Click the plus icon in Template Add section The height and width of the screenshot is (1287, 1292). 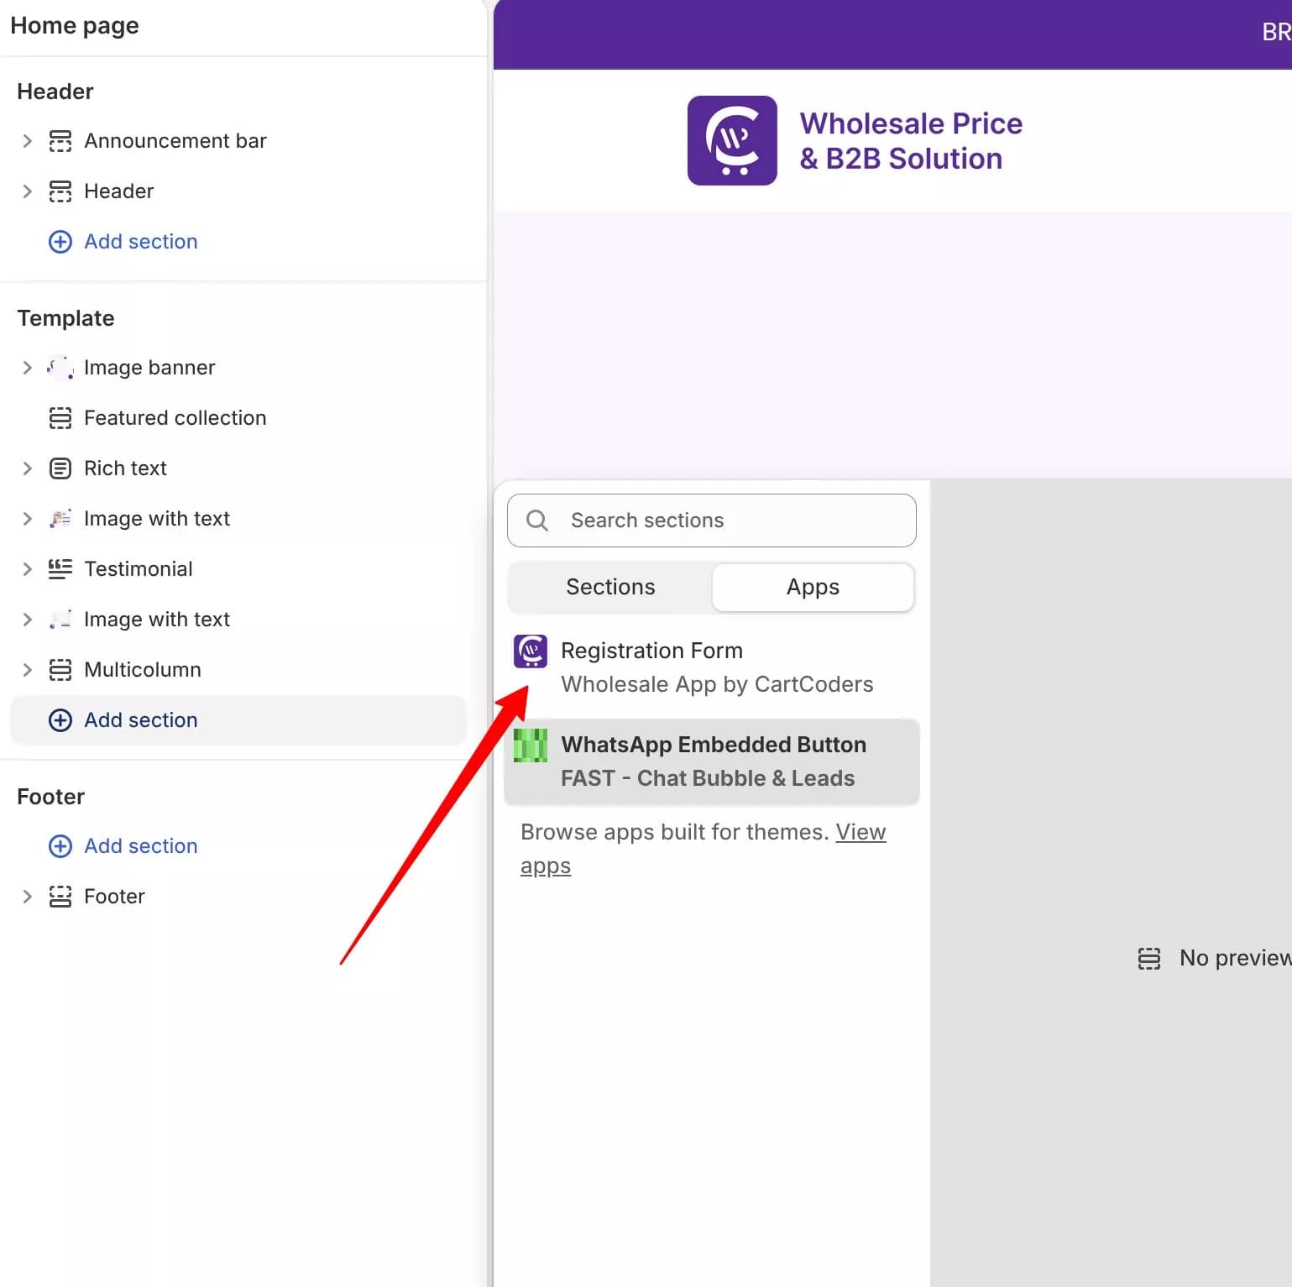[60, 720]
